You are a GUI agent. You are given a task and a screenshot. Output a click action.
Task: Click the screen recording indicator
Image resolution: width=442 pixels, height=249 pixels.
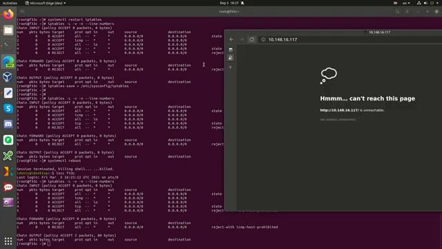point(395,3)
